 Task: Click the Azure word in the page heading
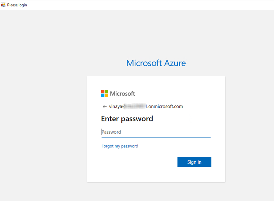pyautogui.click(x=175, y=63)
